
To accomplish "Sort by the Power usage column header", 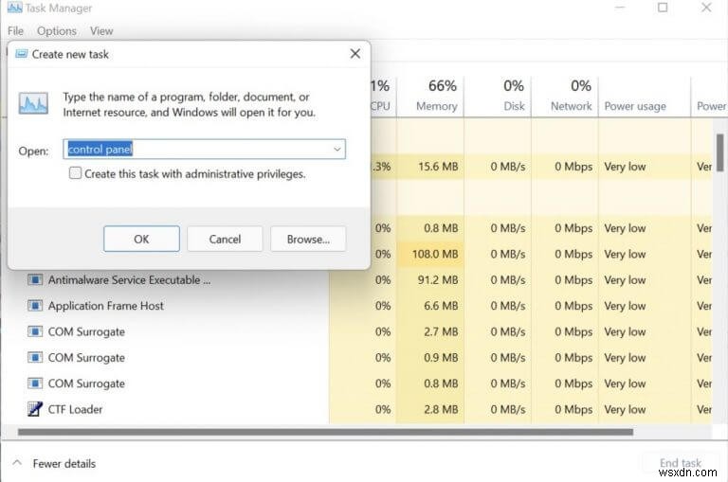I will coord(645,96).
